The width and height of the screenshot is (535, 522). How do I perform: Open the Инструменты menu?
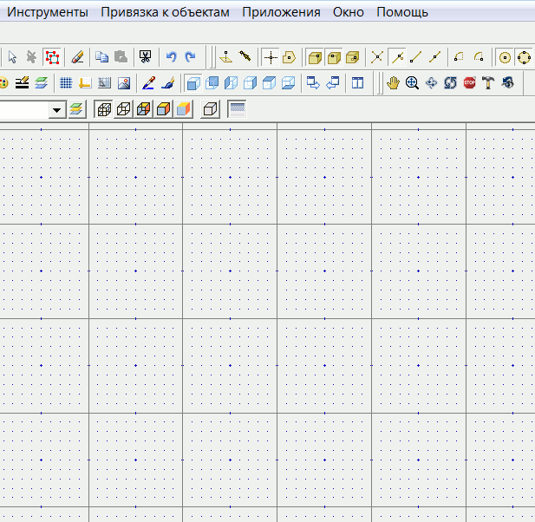(48, 12)
